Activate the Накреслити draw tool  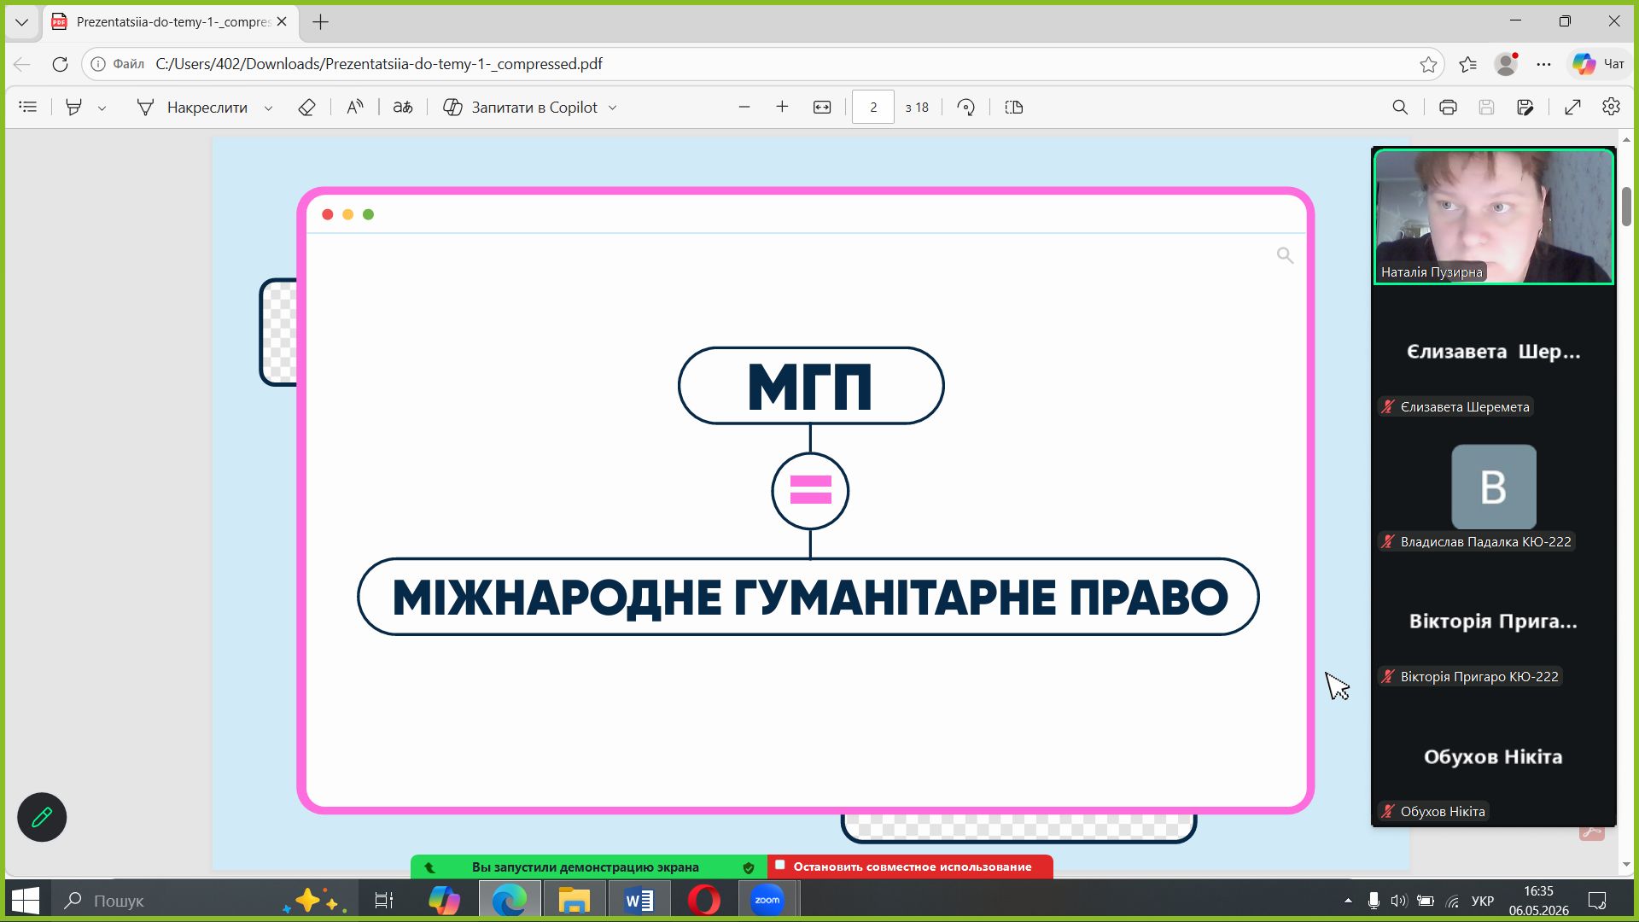point(193,108)
